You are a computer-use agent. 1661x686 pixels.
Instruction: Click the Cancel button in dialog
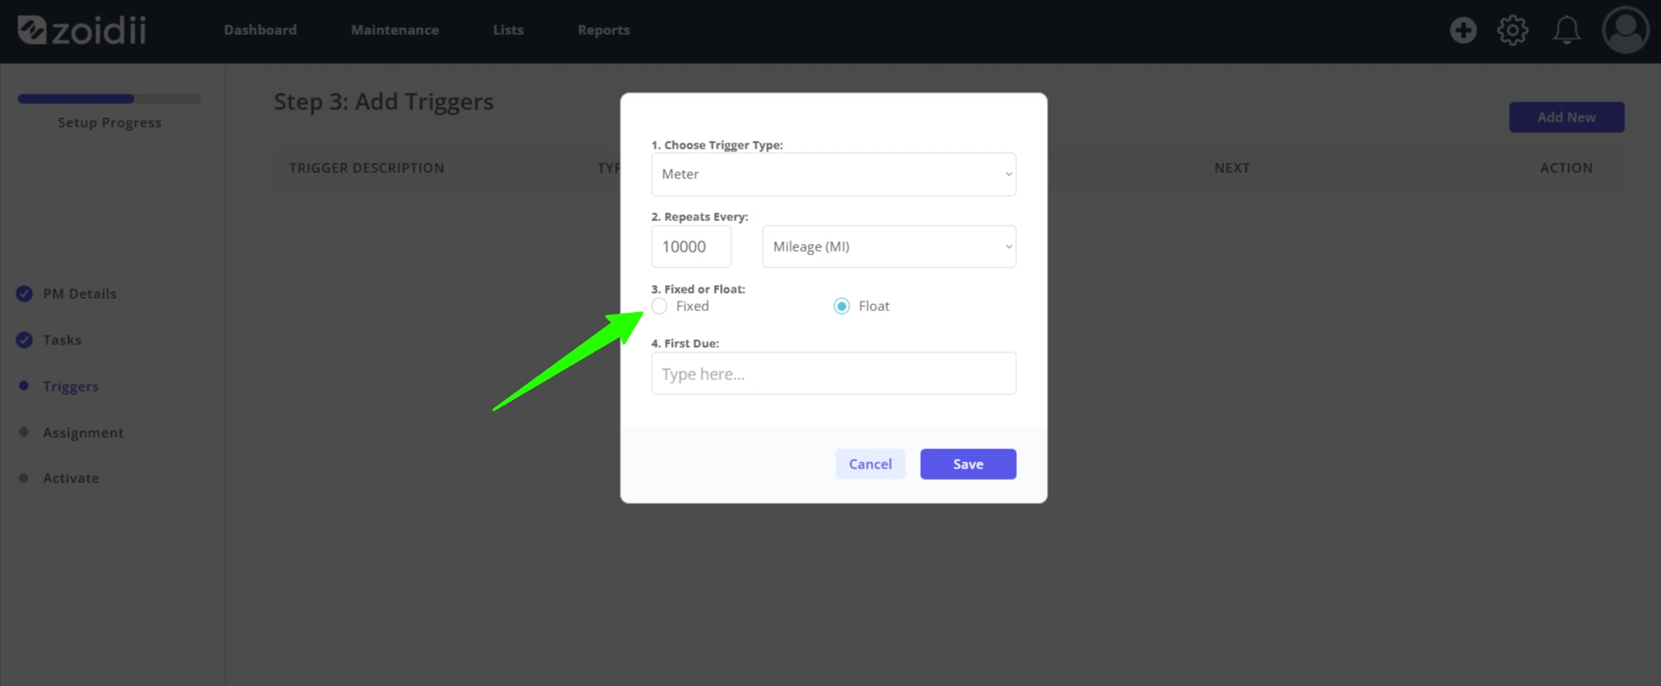coord(870,464)
